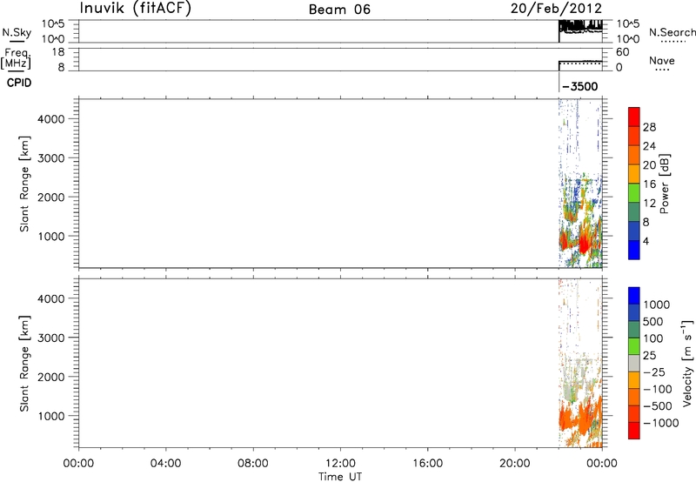This screenshot has height=482, width=696.
Task: Click the "16" tick on Power colorbar
Action: [x=649, y=184]
